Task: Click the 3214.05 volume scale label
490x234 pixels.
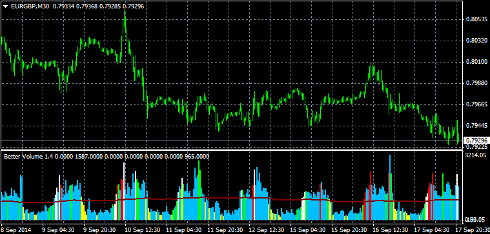Action: pos(476,155)
